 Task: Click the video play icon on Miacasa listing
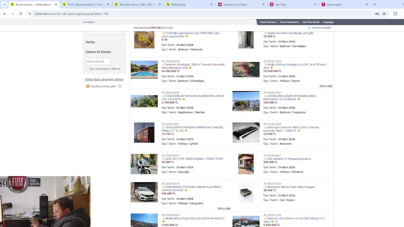tap(276, 222)
